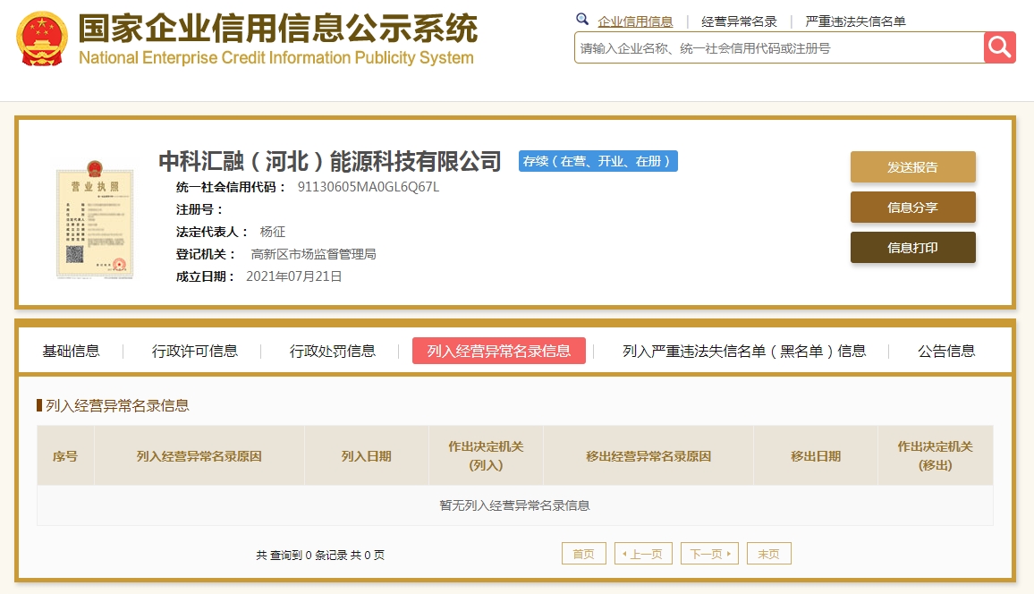Focus the enterprise name search field

pyautogui.click(x=779, y=47)
